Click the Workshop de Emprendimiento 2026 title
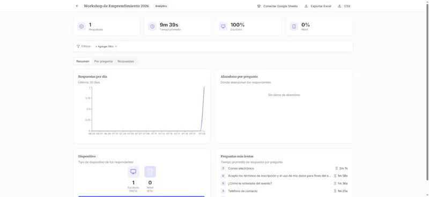 tap(116, 6)
